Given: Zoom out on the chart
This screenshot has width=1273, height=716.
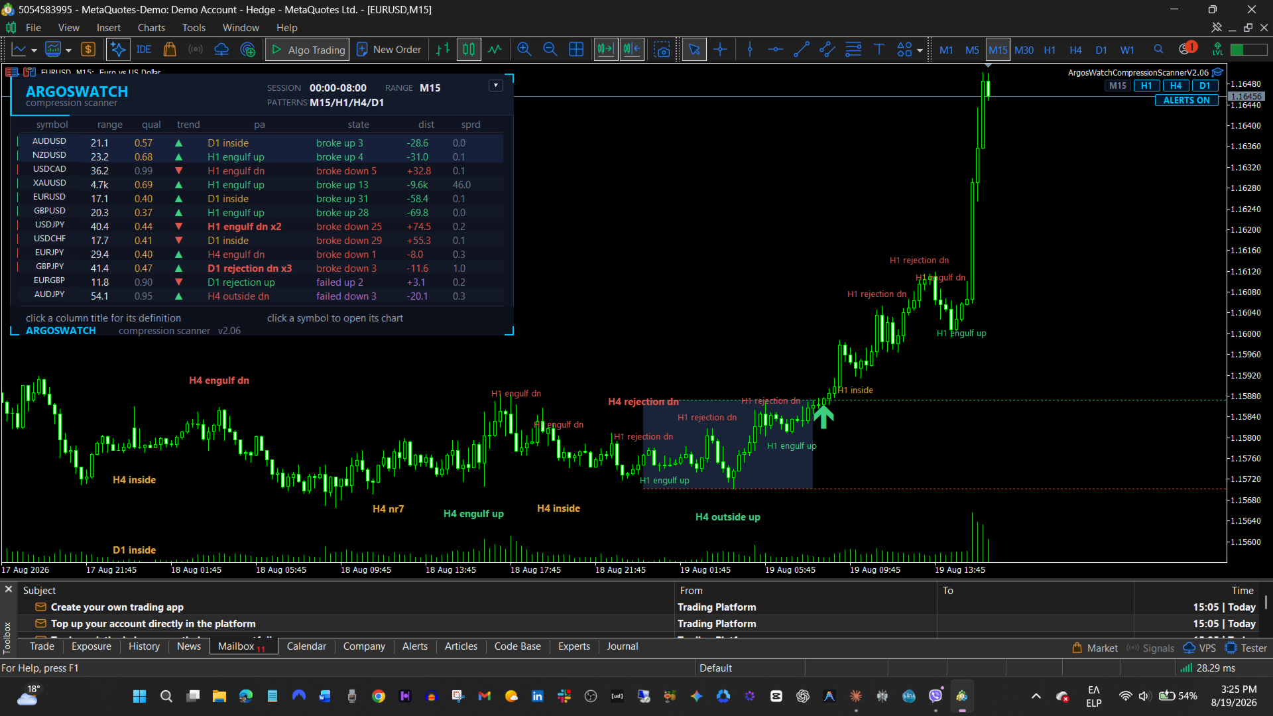Looking at the screenshot, I should pos(550,50).
